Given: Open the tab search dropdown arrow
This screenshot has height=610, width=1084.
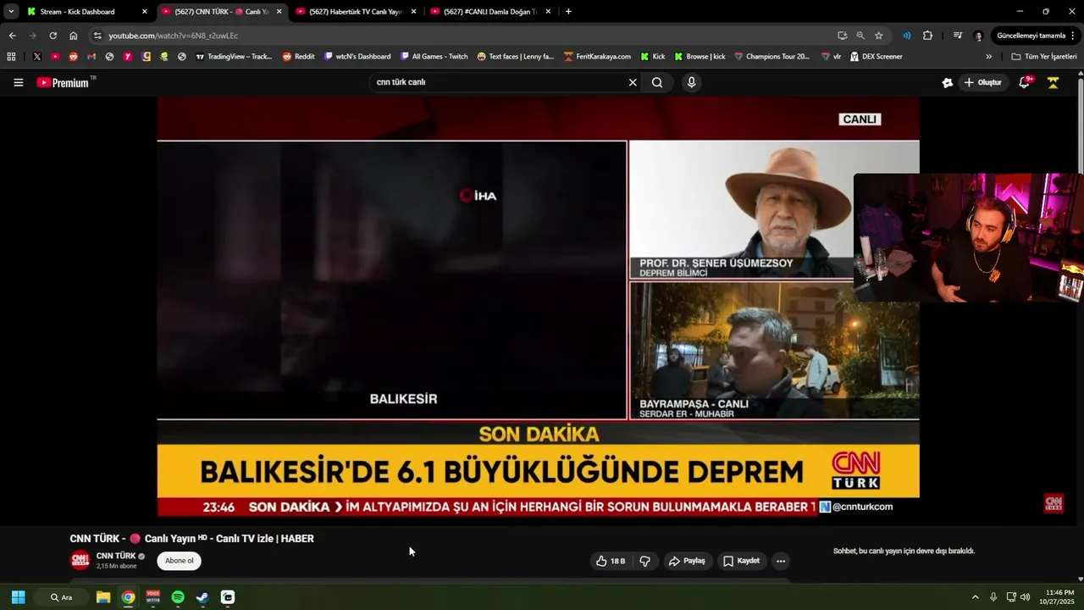Looking at the screenshot, I should [x=11, y=12].
